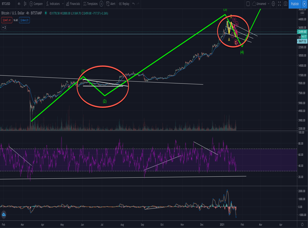Click the 2021 label on time axis

point(222,224)
